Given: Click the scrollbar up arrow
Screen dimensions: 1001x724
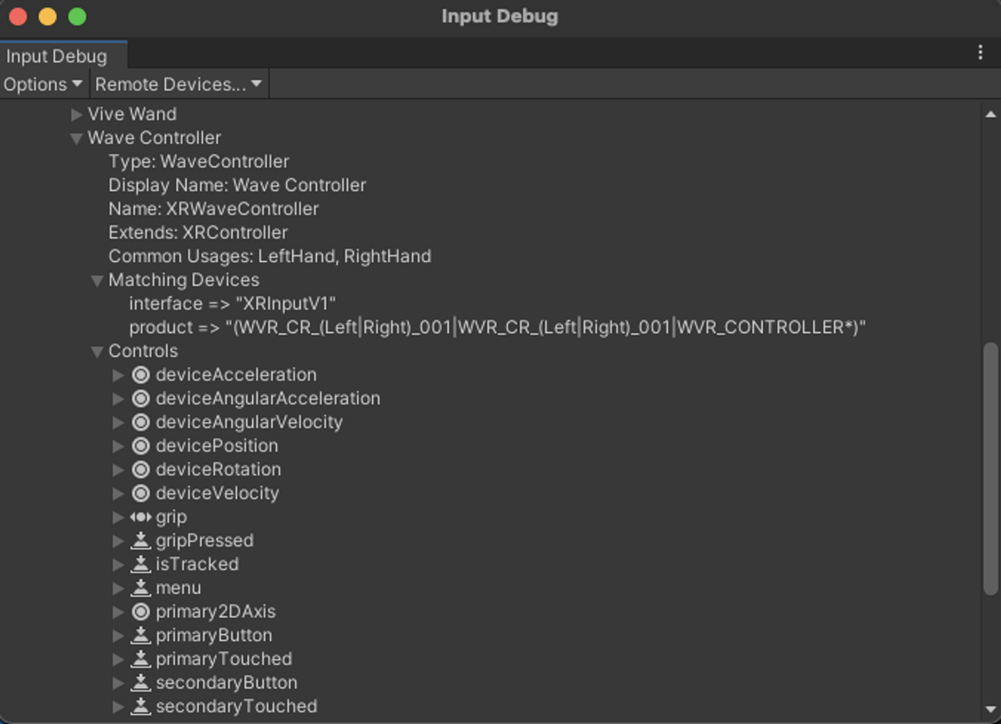Looking at the screenshot, I should click(x=991, y=114).
